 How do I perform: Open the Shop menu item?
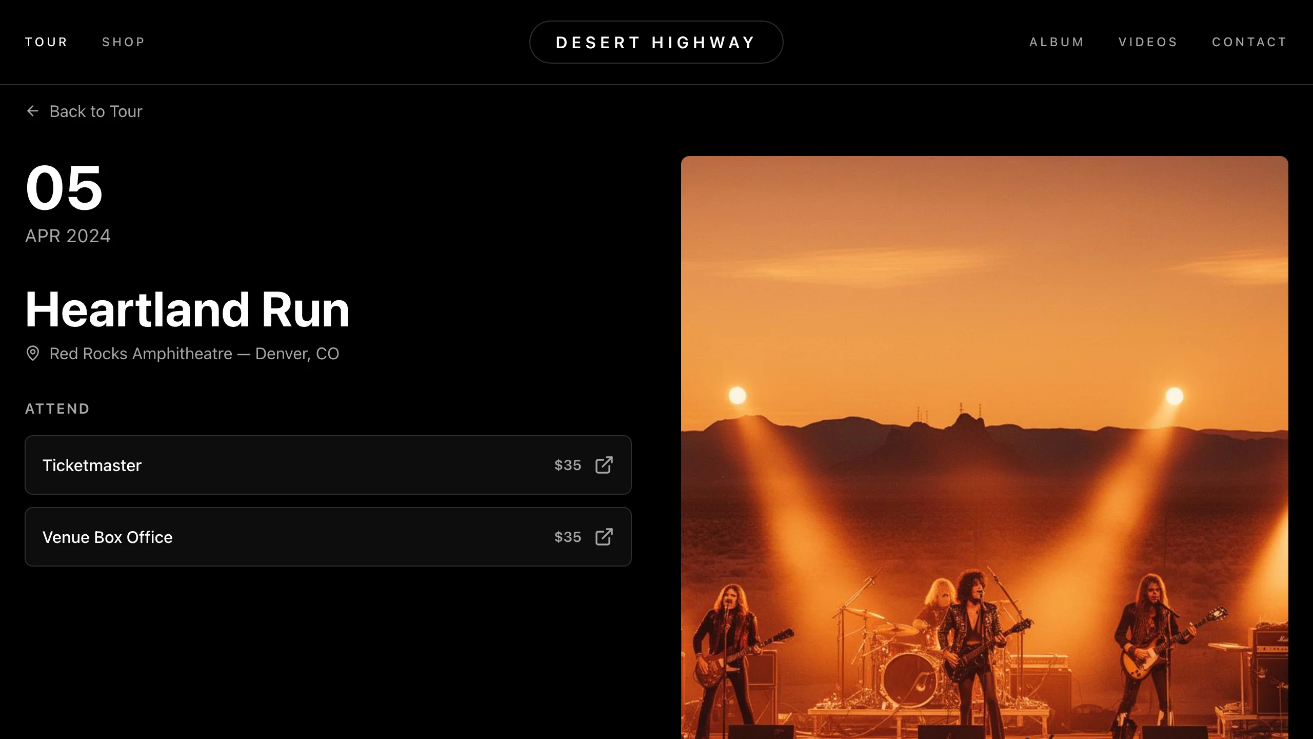click(124, 42)
